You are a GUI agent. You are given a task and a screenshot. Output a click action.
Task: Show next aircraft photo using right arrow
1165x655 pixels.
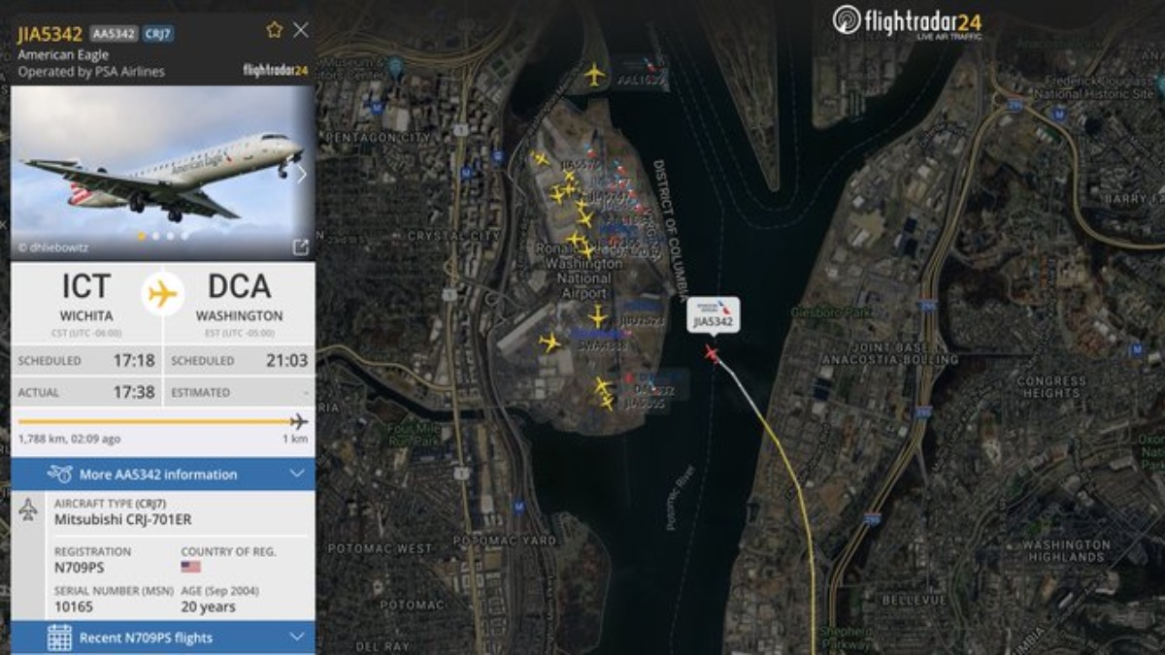point(301,174)
